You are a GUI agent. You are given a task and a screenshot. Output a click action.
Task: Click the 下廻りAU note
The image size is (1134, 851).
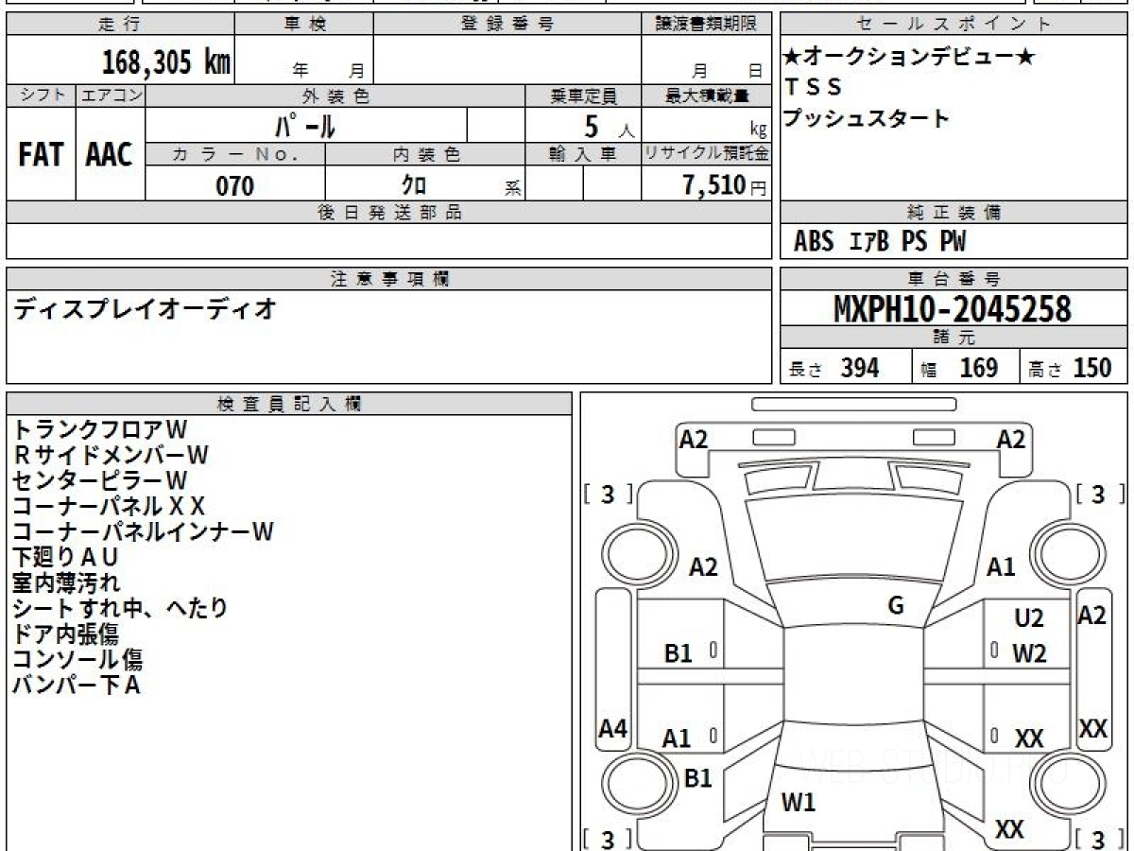[65, 557]
